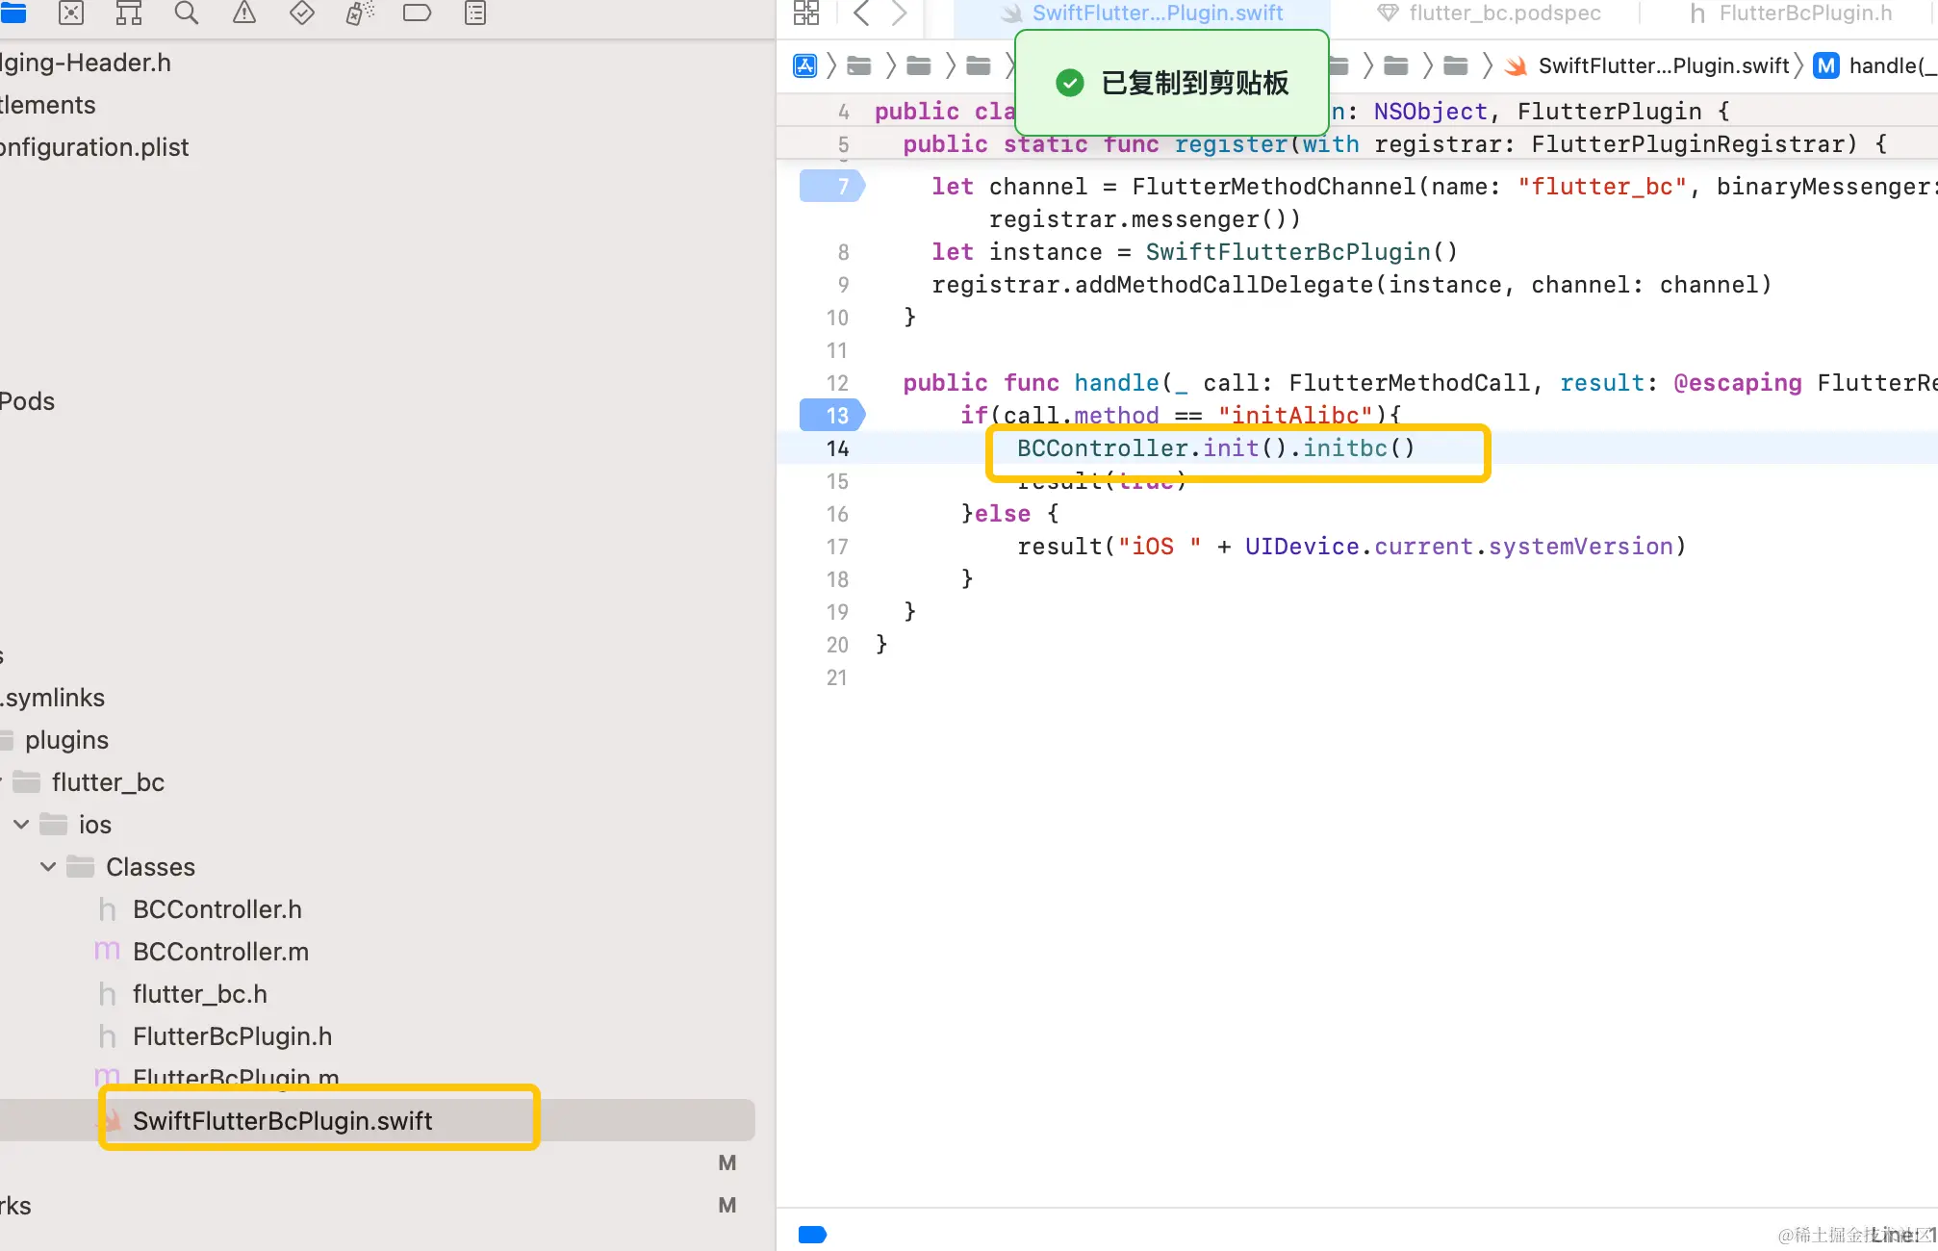Toggle breakpoint on line 13
The height and width of the screenshot is (1251, 1938).
click(x=832, y=415)
